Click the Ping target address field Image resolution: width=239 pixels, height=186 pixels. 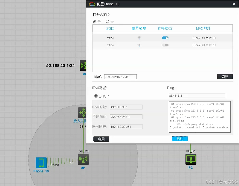click(197, 95)
